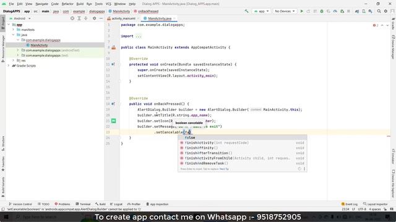Click Windows Start button on taskbar
396x222 pixels.
point(6,216)
